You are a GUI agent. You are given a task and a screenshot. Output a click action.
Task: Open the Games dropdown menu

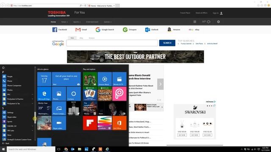pos(108,22)
